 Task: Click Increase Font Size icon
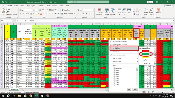point(40,10)
